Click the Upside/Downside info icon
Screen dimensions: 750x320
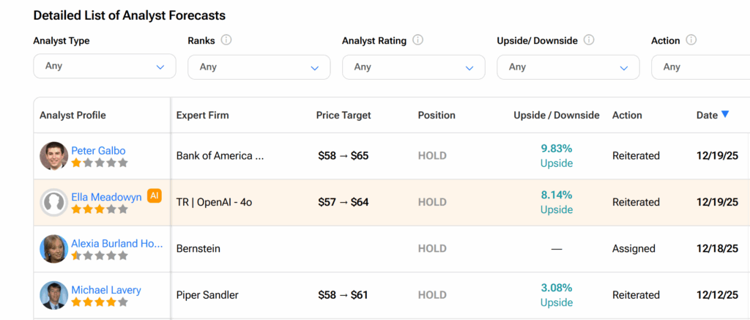[589, 40]
